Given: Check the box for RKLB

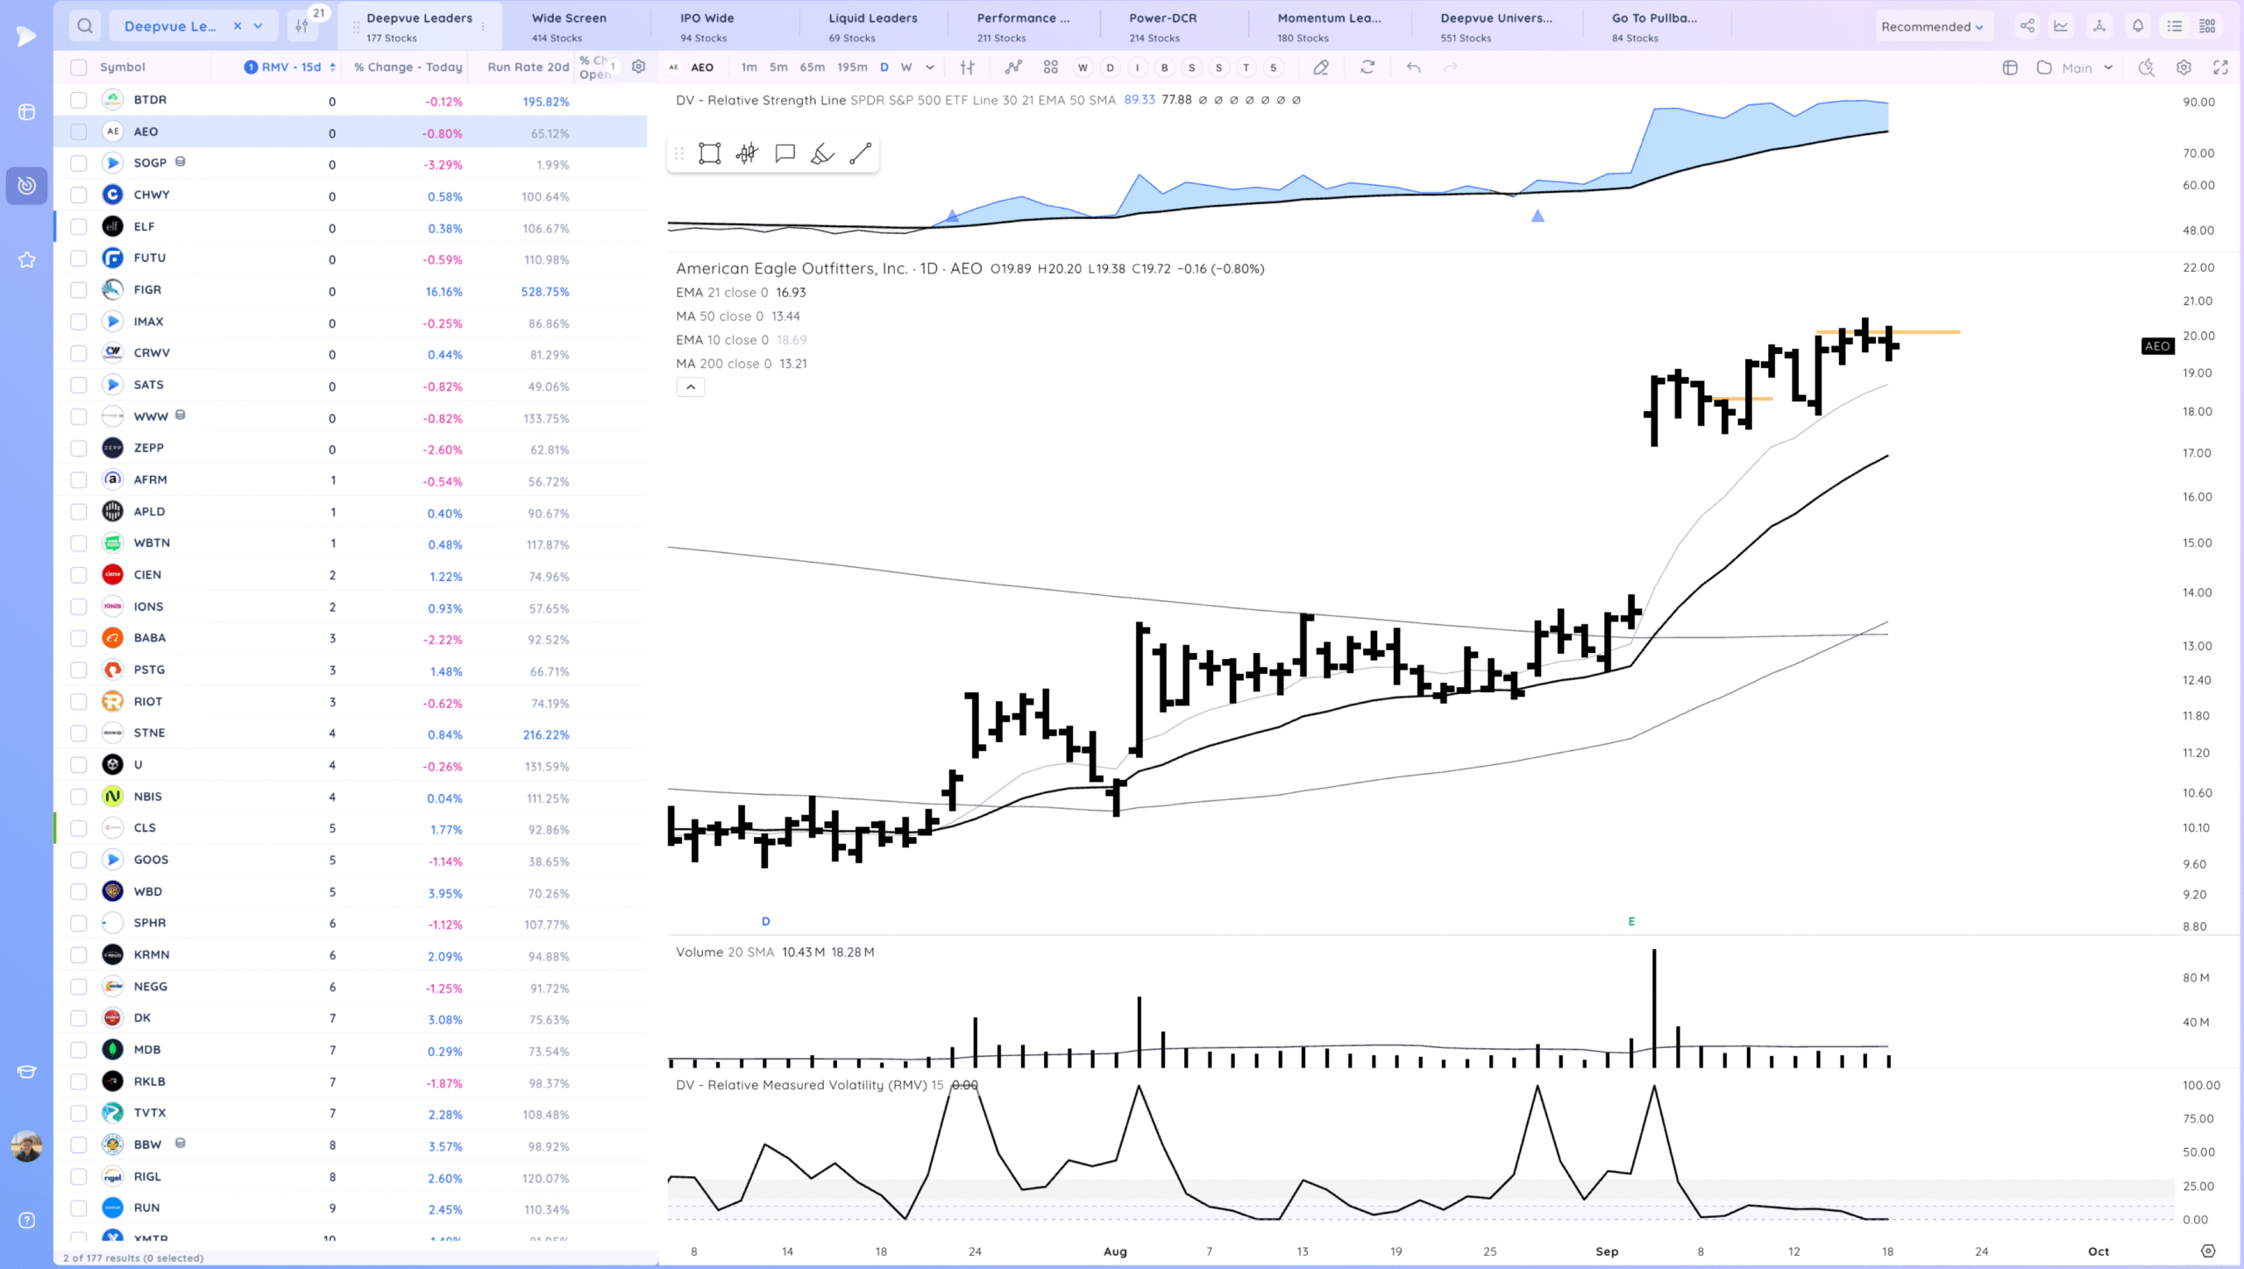Looking at the screenshot, I should tap(79, 1081).
